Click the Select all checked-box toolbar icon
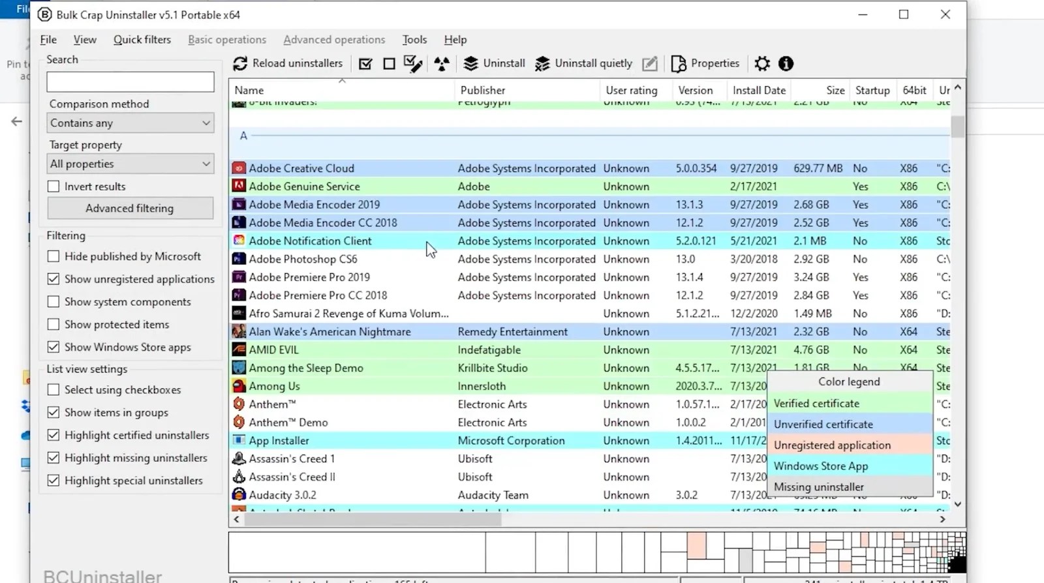The height and width of the screenshot is (583, 1044). pyautogui.click(x=365, y=63)
